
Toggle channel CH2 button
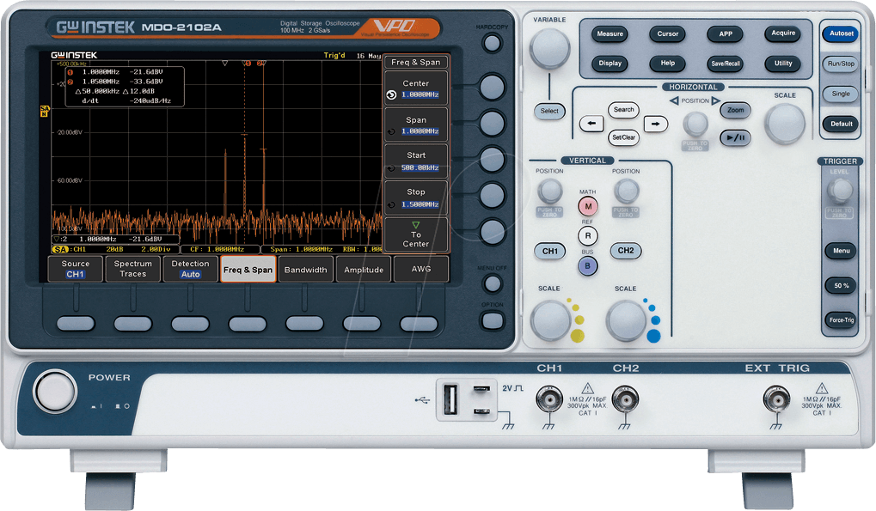pos(626,251)
